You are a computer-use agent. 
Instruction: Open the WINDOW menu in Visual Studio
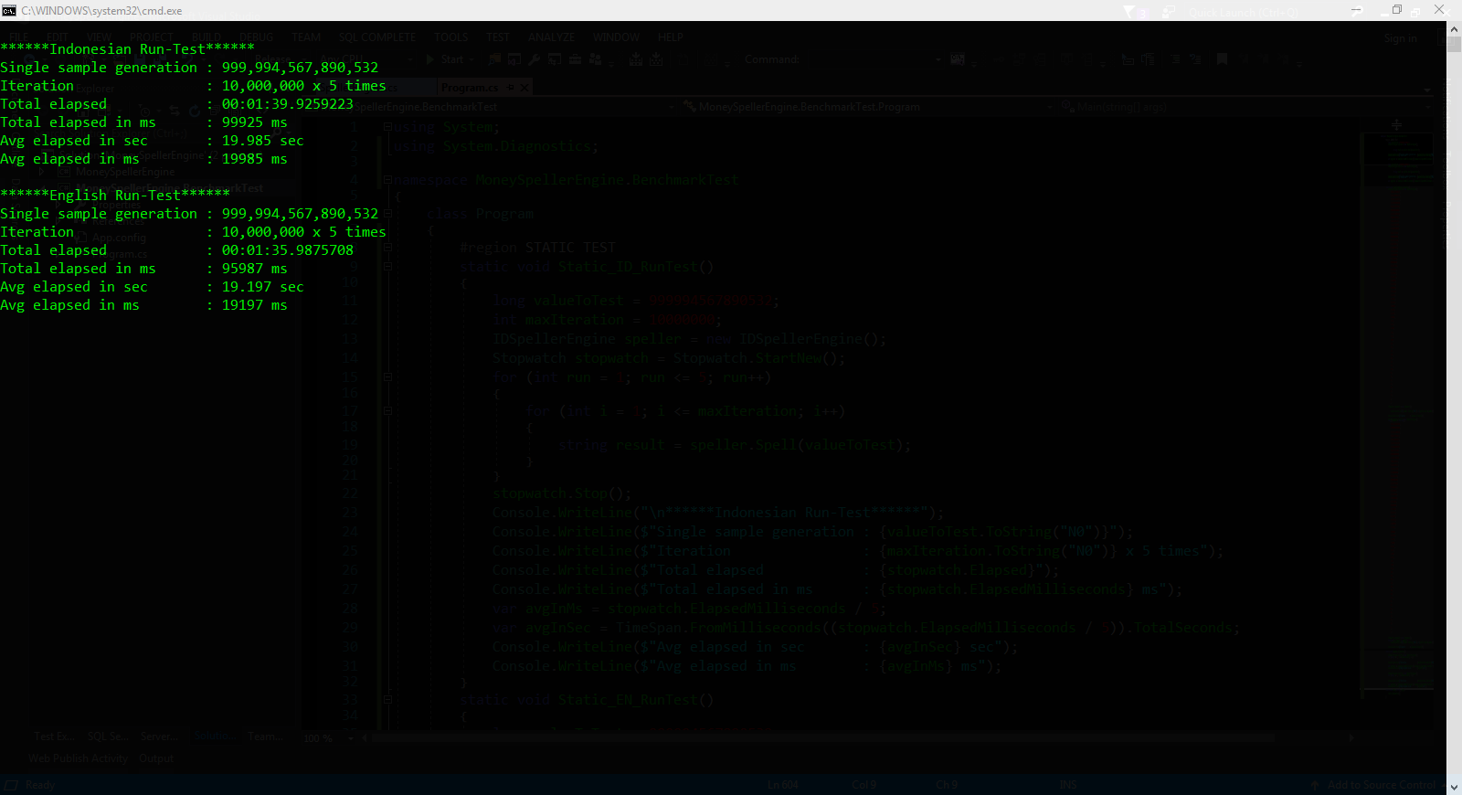pos(616,37)
